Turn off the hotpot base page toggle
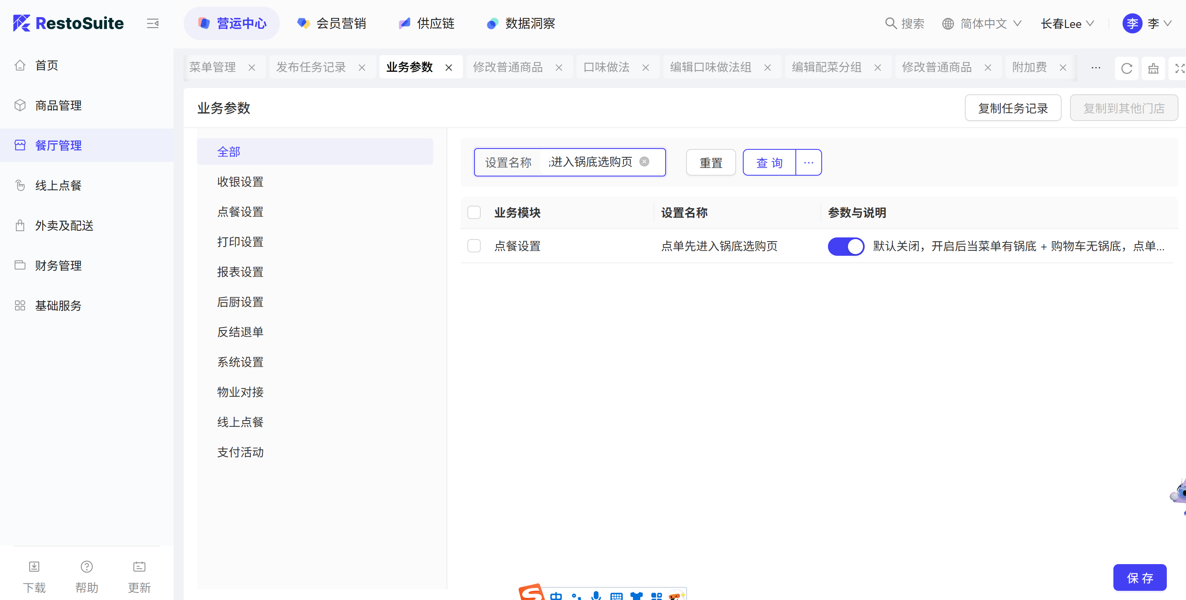This screenshot has height=600, width=1186. click(845, 246)
